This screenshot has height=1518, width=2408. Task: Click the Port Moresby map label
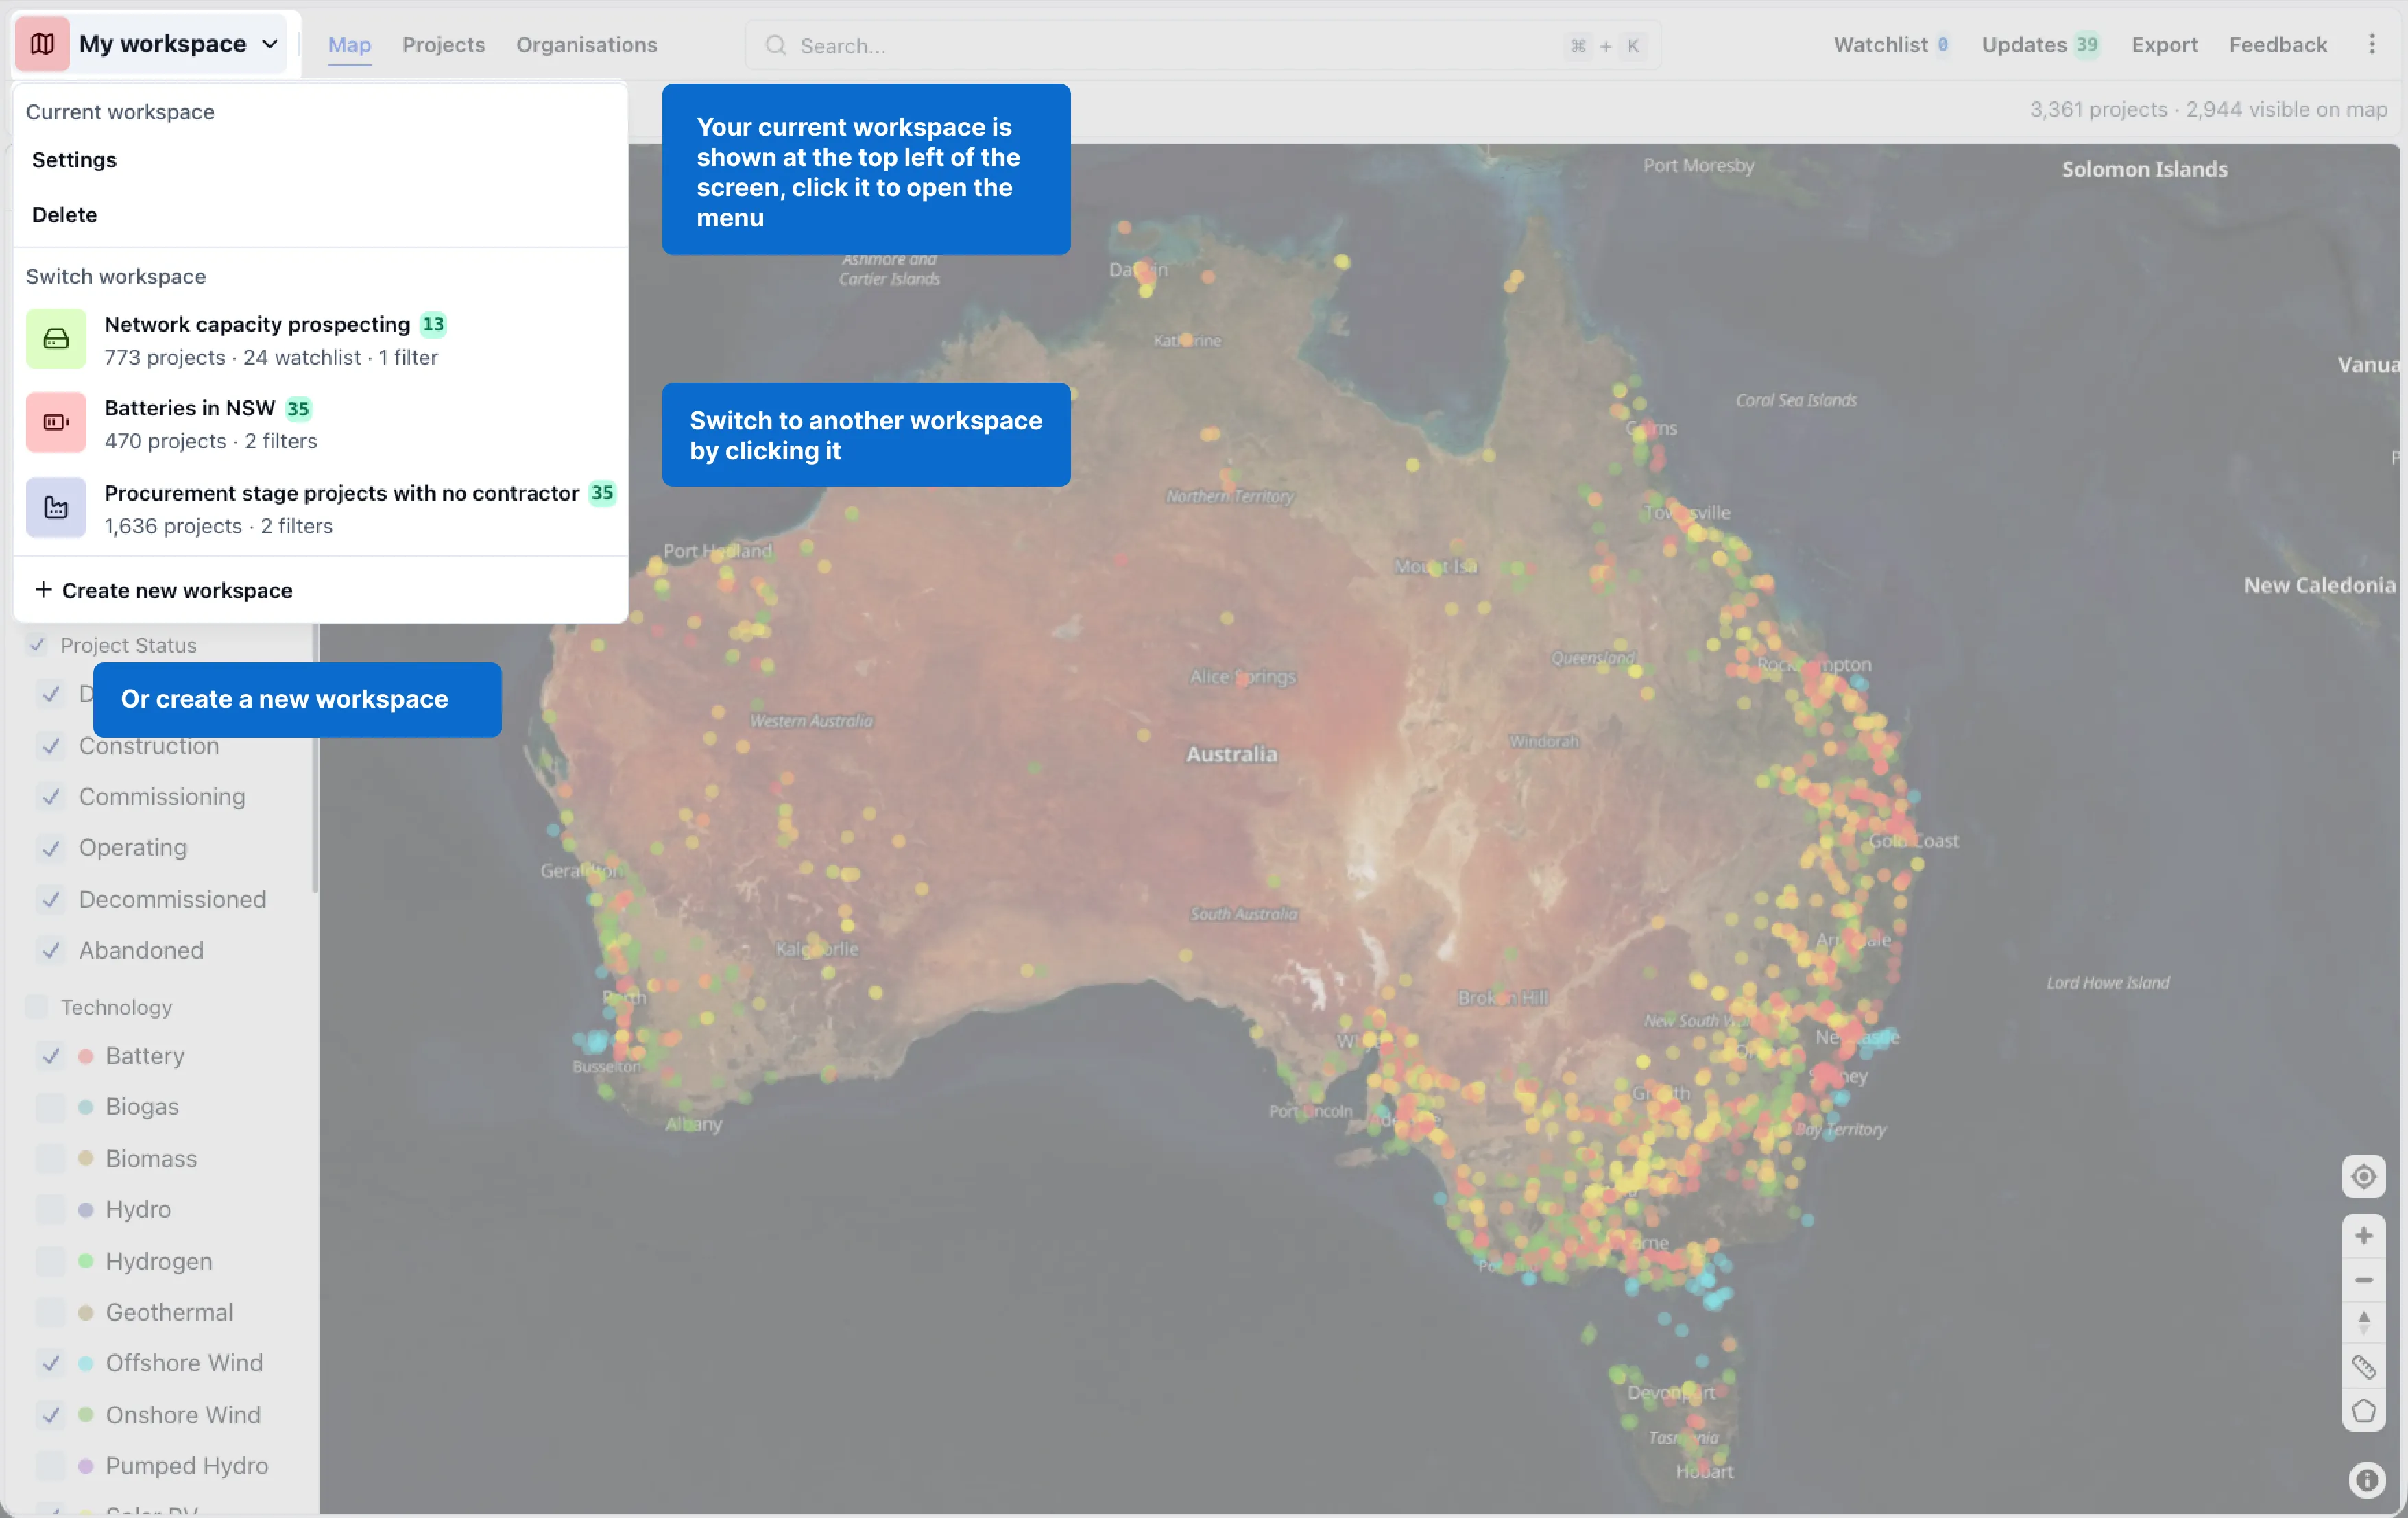coord(1698,166)
